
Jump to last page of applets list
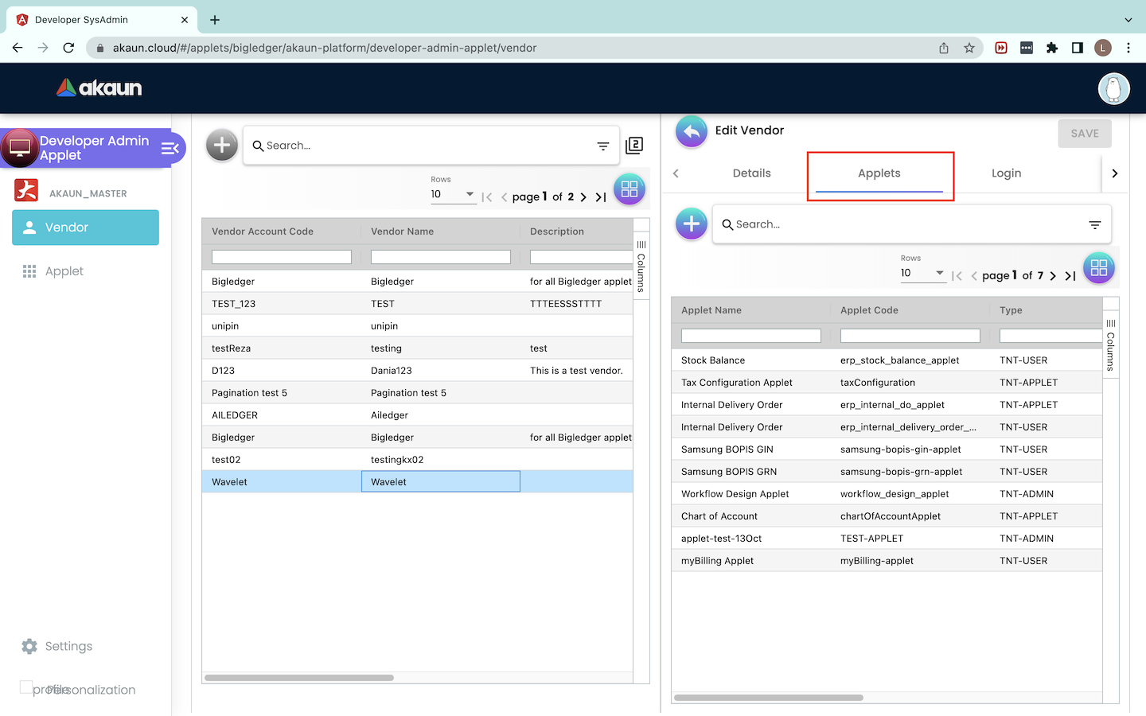pos(1070,276)
